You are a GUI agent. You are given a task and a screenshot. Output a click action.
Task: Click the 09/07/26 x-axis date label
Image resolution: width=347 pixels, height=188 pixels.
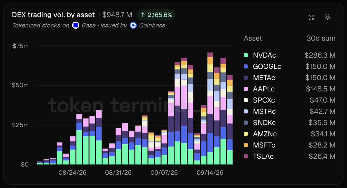[164, 173]
